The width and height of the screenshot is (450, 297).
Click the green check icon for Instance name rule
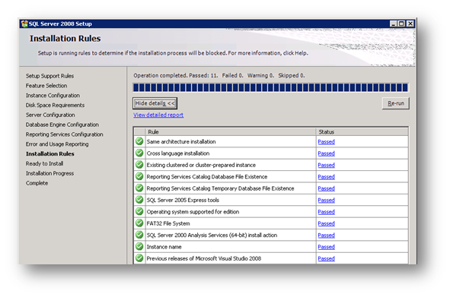139,247
